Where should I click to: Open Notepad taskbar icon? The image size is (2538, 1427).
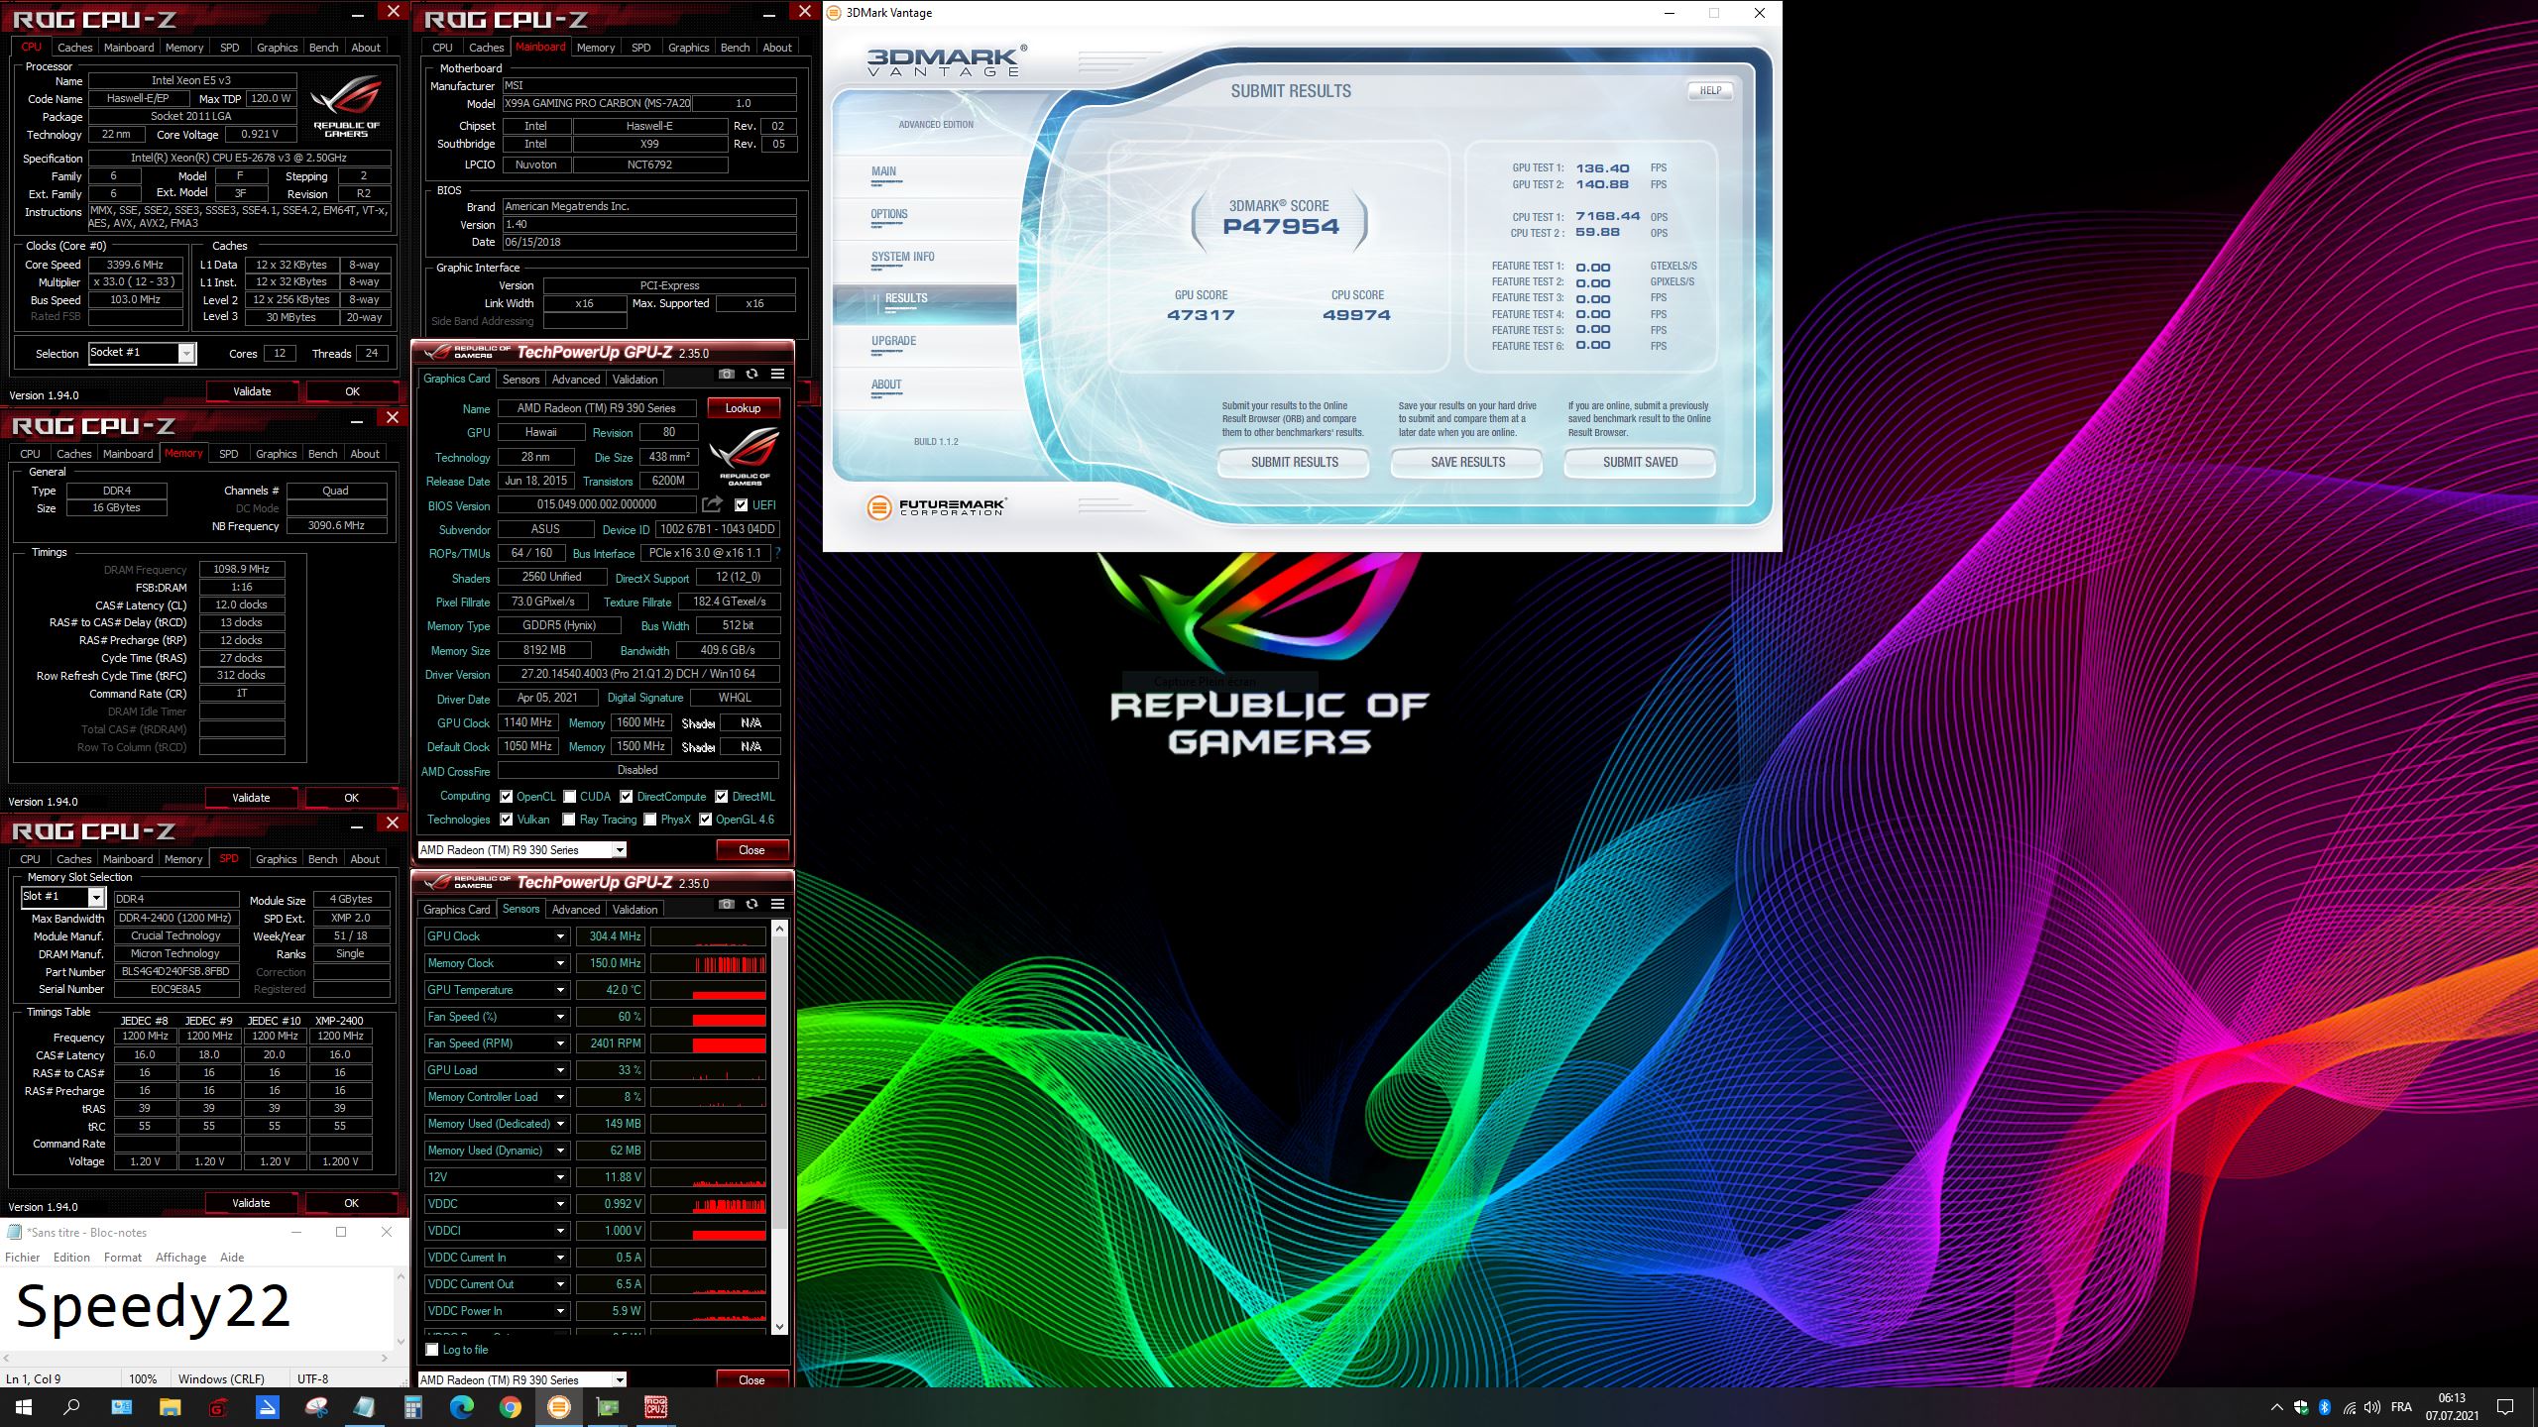click(365, 1407)
